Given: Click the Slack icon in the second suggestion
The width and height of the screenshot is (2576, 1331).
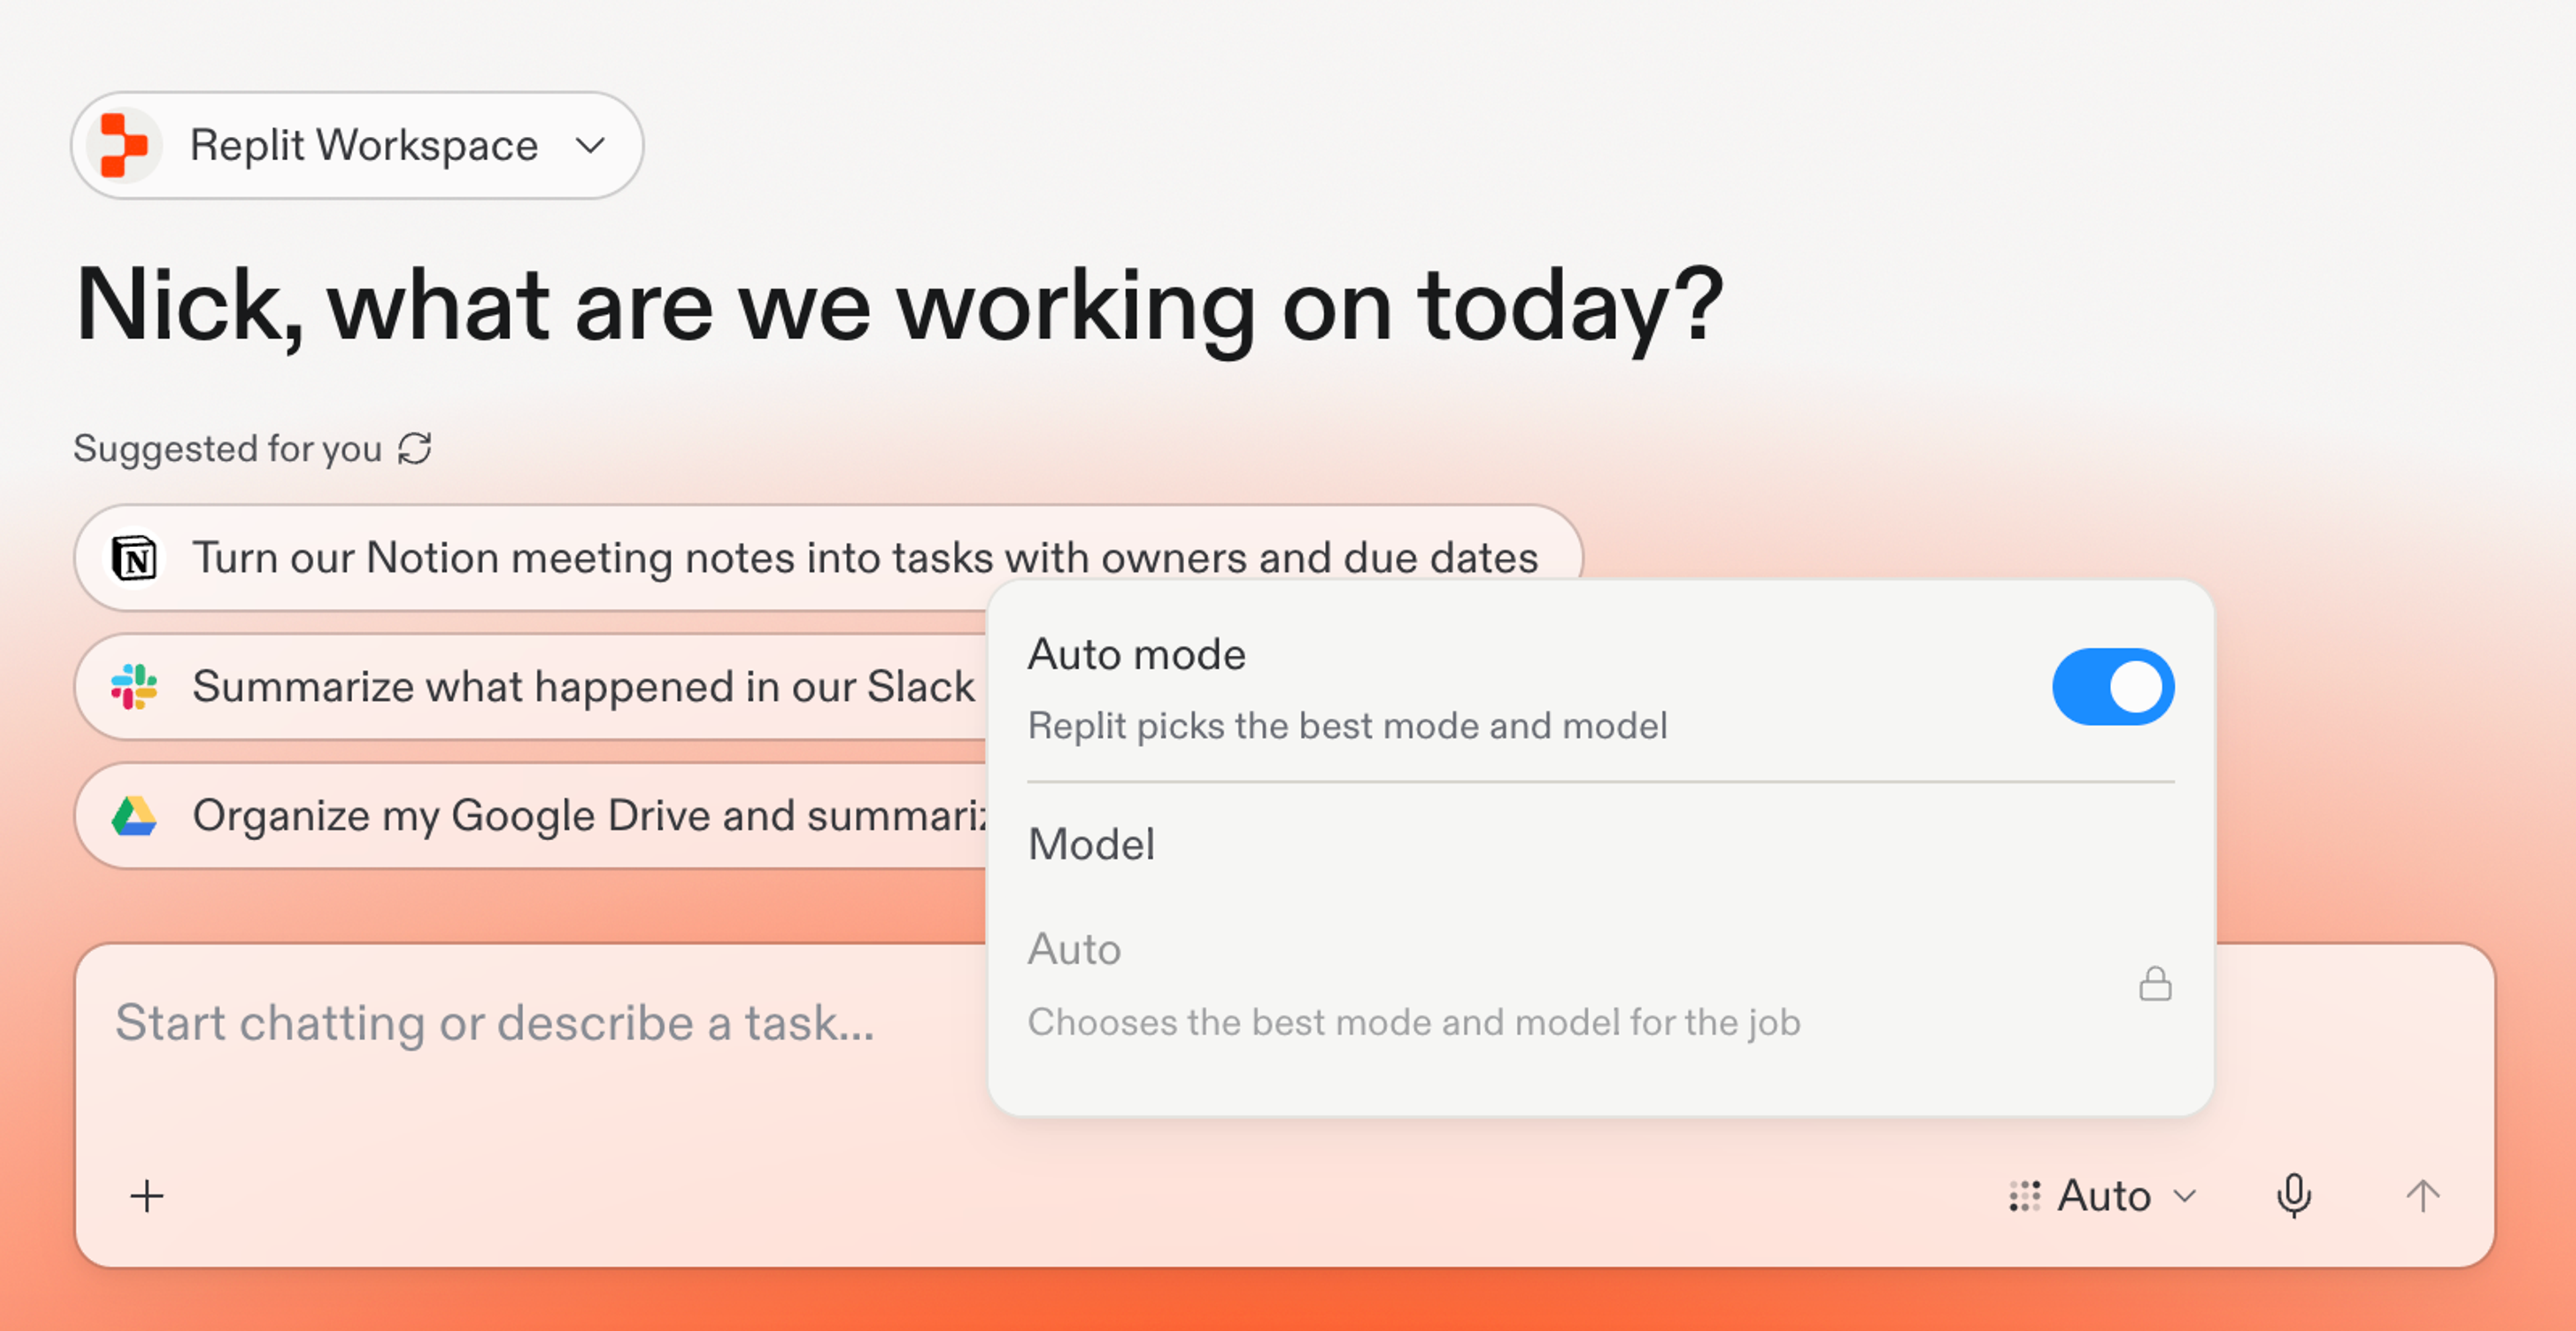Looking at the screenshot, I should tap(134, 687).
